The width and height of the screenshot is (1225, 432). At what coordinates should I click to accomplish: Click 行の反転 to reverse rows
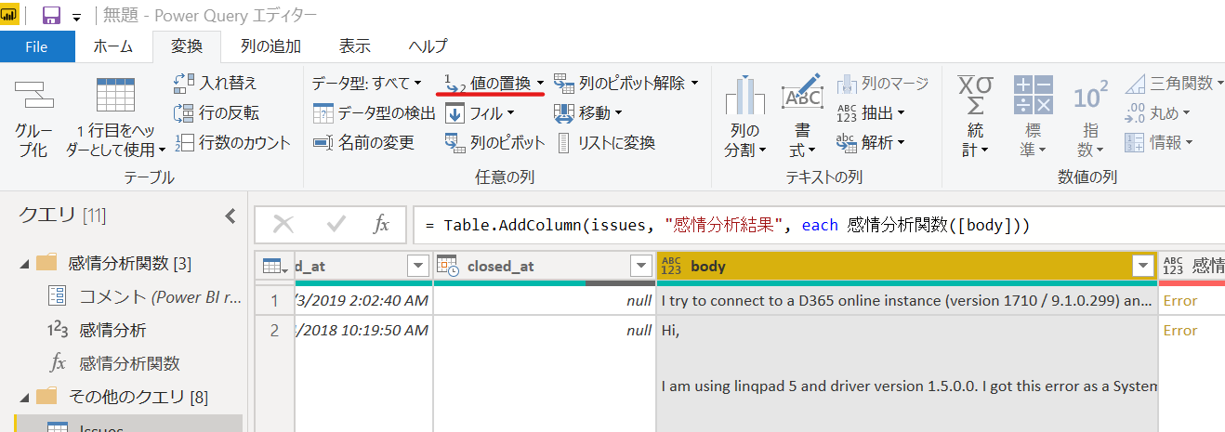[x=217, y=113]
